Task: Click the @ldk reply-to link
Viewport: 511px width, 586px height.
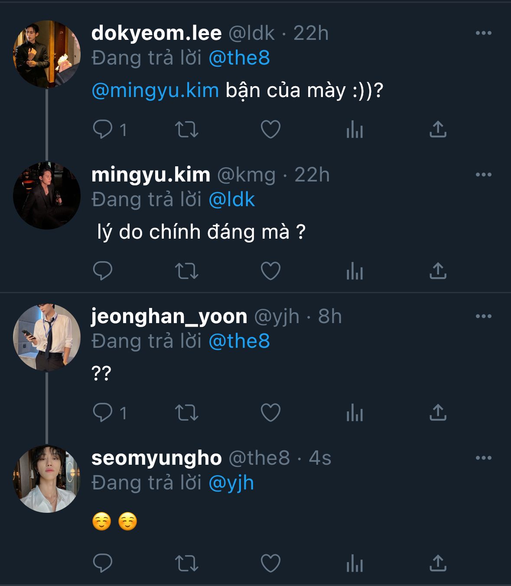Action: 231,200
